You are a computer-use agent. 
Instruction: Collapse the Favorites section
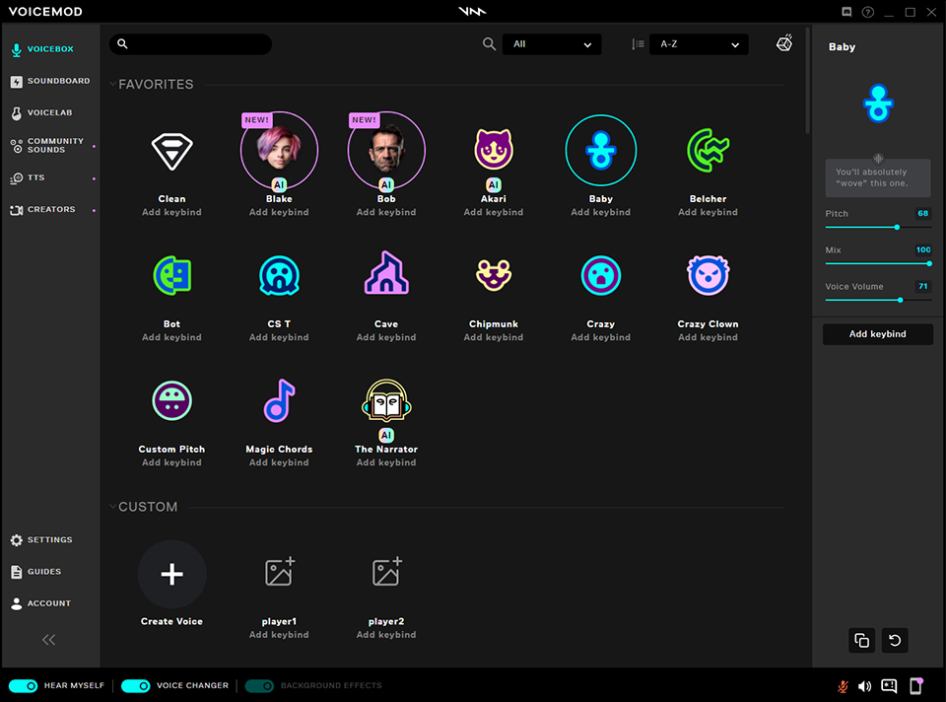[112, 84]
